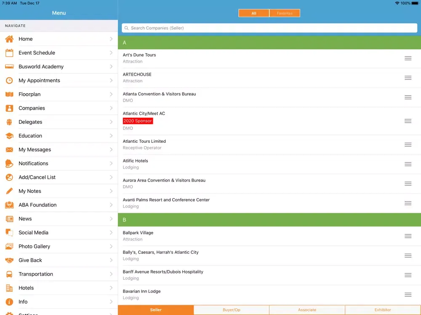
Task: Open the Home house icon
Action: coord(9,39)
